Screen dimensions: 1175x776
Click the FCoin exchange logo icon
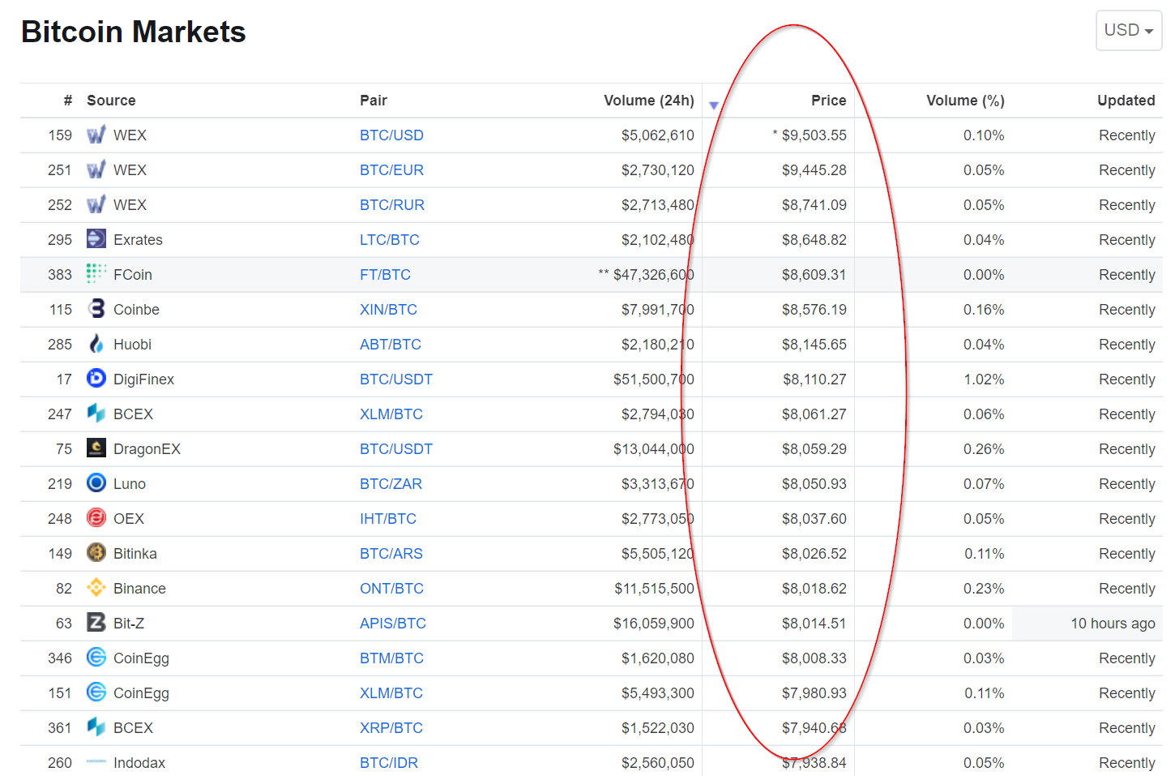[x=96, y=273]
